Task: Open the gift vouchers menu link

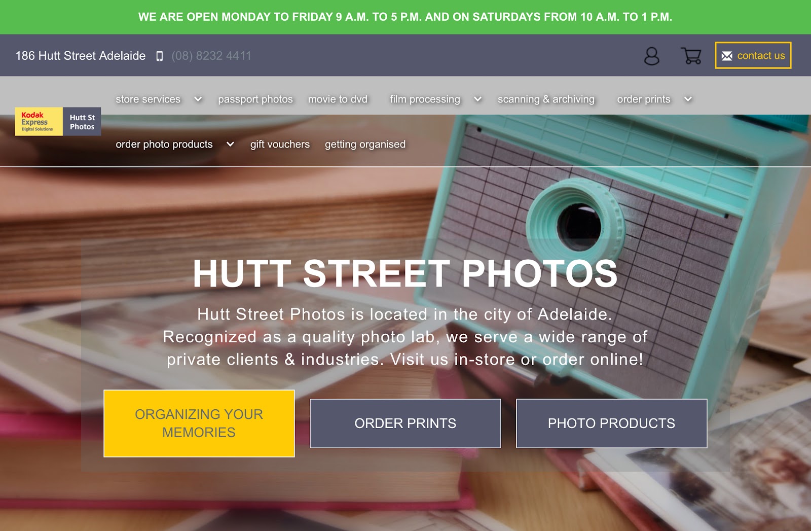Action: pyautogui.click(x=280, y=145)
